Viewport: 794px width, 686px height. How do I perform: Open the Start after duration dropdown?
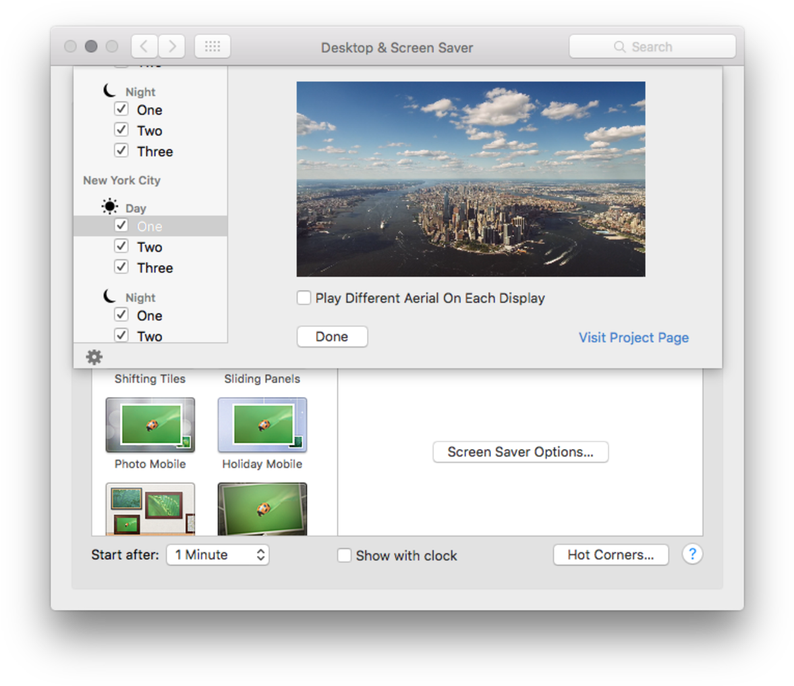(217, 554)
